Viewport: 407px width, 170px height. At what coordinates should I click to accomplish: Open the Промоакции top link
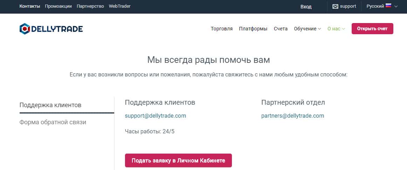pyautogui.click(x=58, y=6)
